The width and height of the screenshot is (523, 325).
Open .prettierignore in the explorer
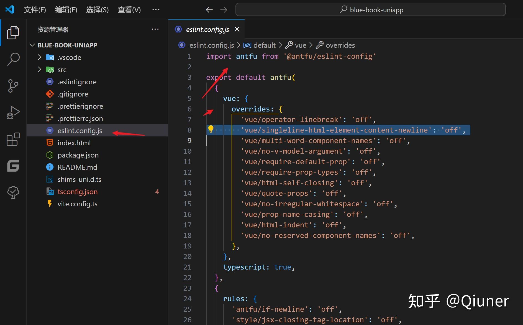97,106
